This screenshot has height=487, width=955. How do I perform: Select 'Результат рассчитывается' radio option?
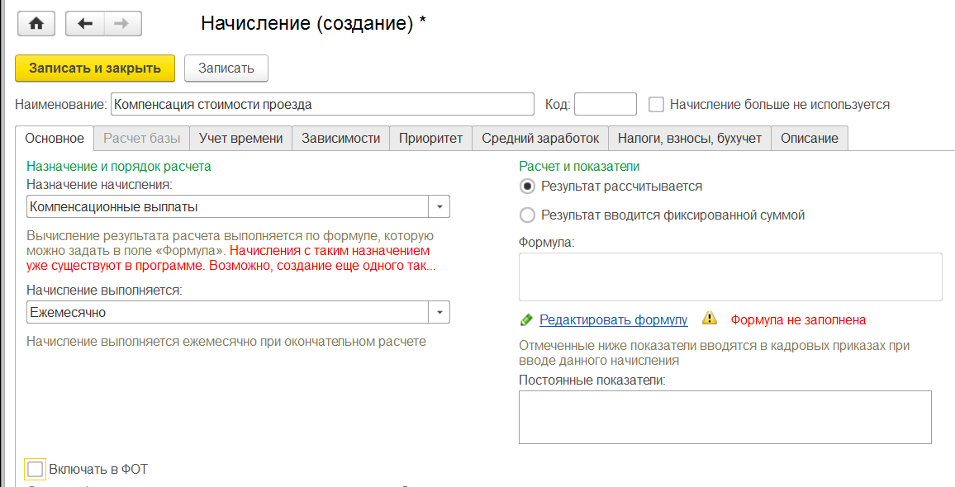527,187
